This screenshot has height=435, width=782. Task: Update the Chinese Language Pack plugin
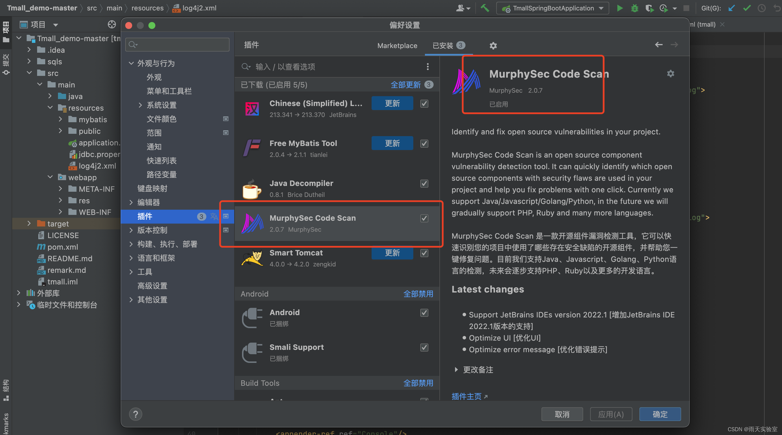coord(392,103)
